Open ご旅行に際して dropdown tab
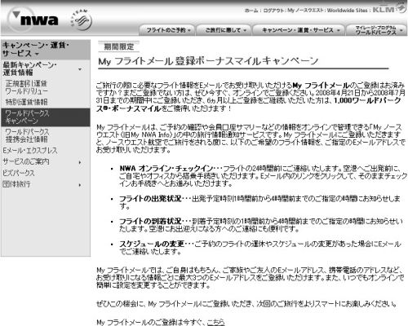The height and width of the screenshot is (326, 408). (224, 30)
